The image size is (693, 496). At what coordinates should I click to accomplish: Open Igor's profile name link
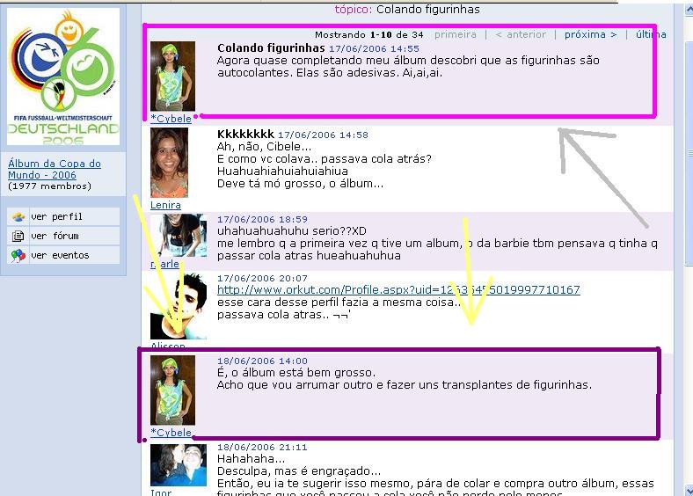[x=161, y=492]
